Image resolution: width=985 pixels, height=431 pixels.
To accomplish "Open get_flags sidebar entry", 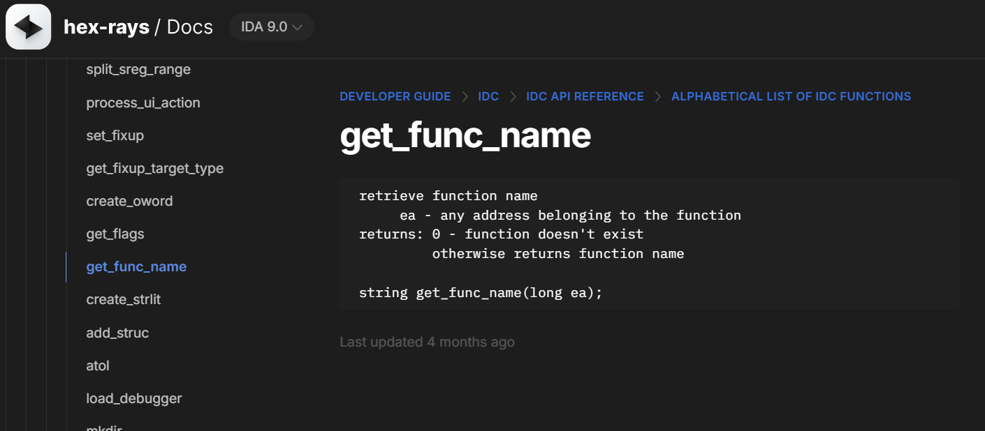I will tap(115, 234).
